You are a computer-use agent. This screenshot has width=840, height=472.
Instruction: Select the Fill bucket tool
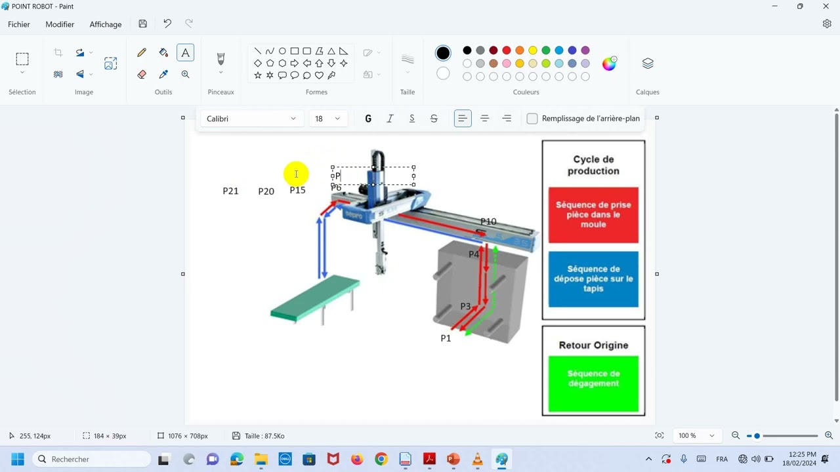(163, 52)
